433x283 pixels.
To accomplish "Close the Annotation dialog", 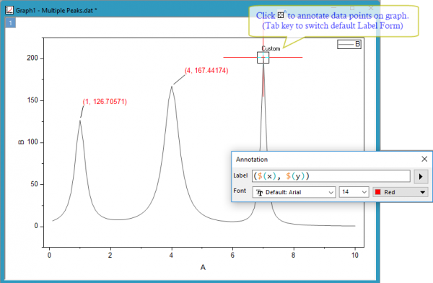I will [x=424, y=159].
